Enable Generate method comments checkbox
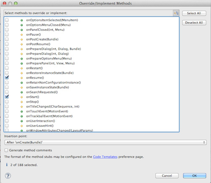Image resolution: width=211 pixels, height=183 pixels. tap(6, 150)
